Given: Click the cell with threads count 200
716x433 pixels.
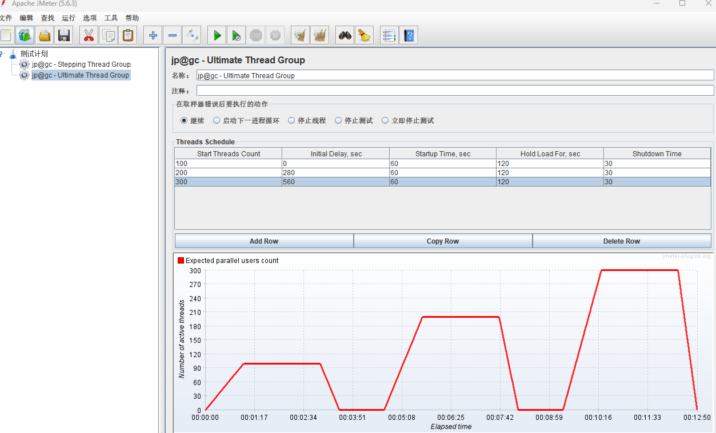Looking at the screenshot, I should pyautogui.click(x=229, y=173).
